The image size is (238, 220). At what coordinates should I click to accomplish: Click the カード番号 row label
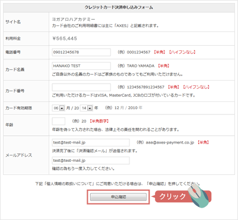pyautogui.click(x=15, y=91)
